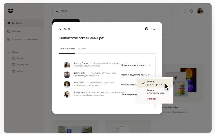This screenshot has height=134, width=215.
Task: Open Bethany Frazier's permission dropdown
Action: [x=135, y=65]
